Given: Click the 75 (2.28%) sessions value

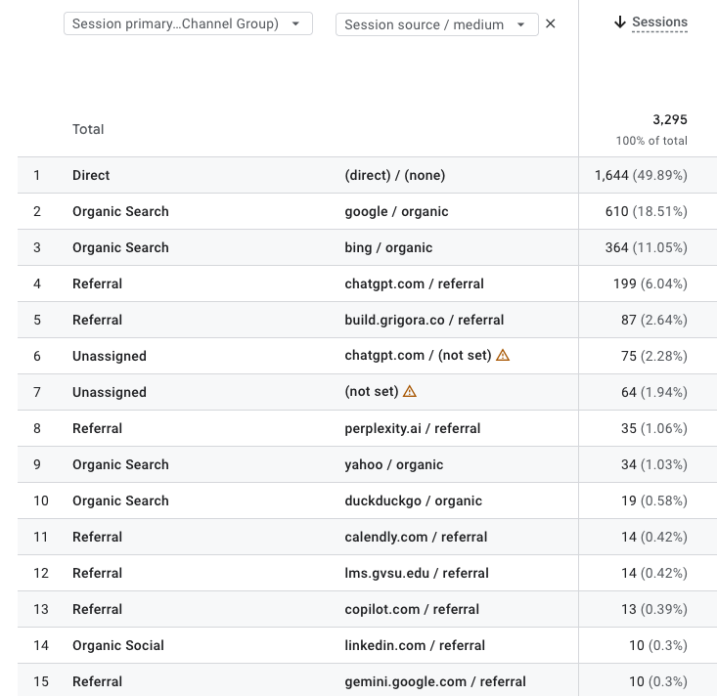Looking at the screenshot, I should (653, 356).
